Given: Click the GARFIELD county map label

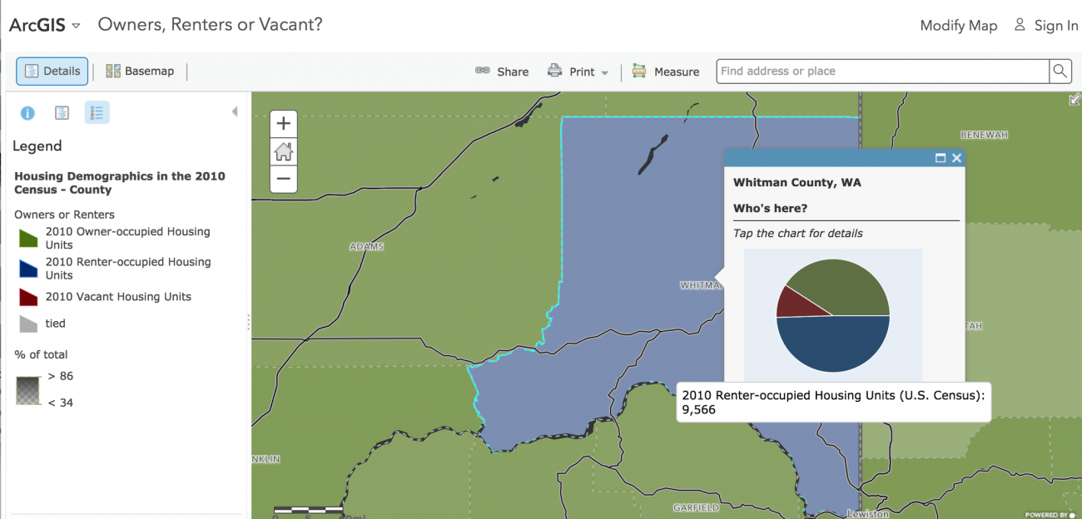Looking at the screenshot, I should [696, 507].
